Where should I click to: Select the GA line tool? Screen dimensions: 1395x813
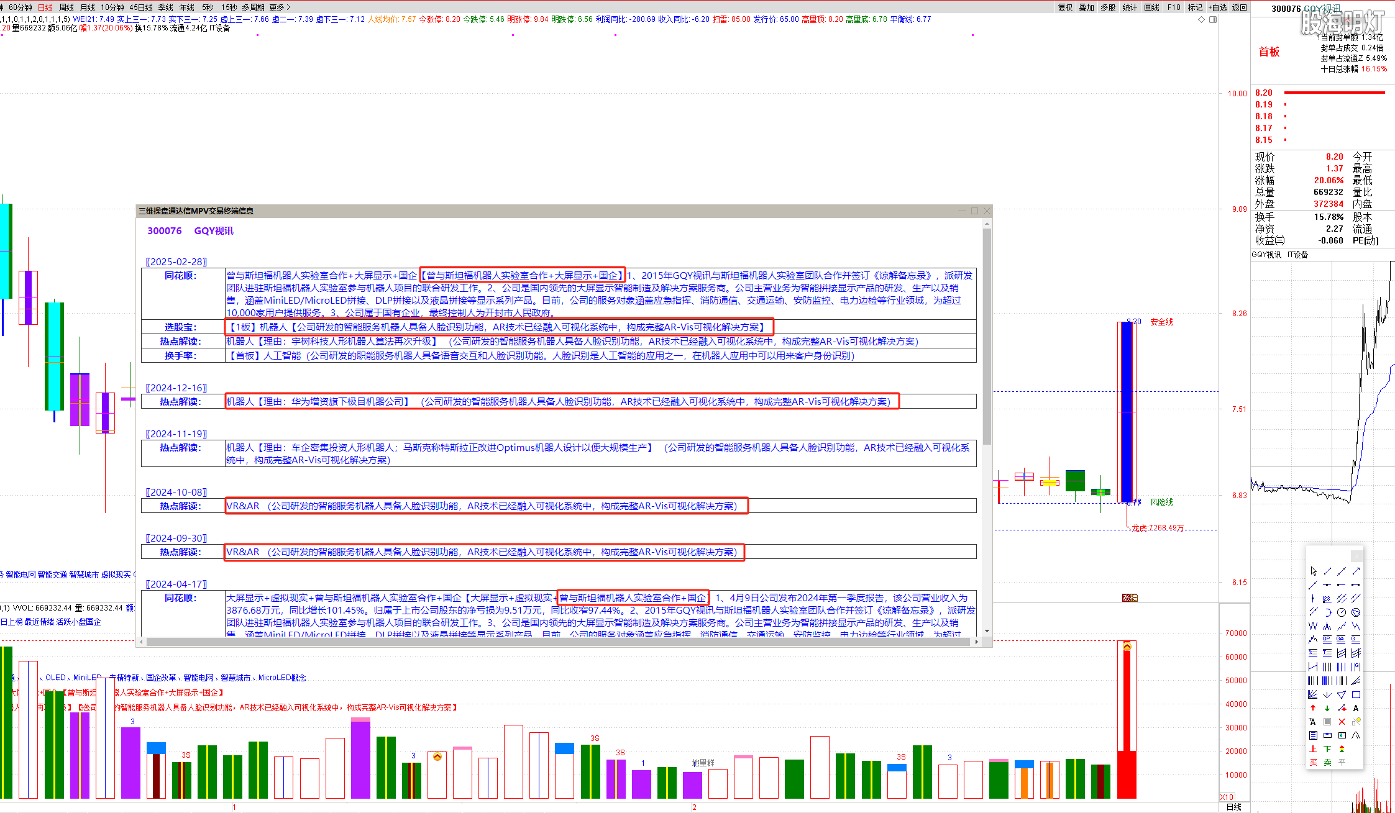[x=1342, y=638]
